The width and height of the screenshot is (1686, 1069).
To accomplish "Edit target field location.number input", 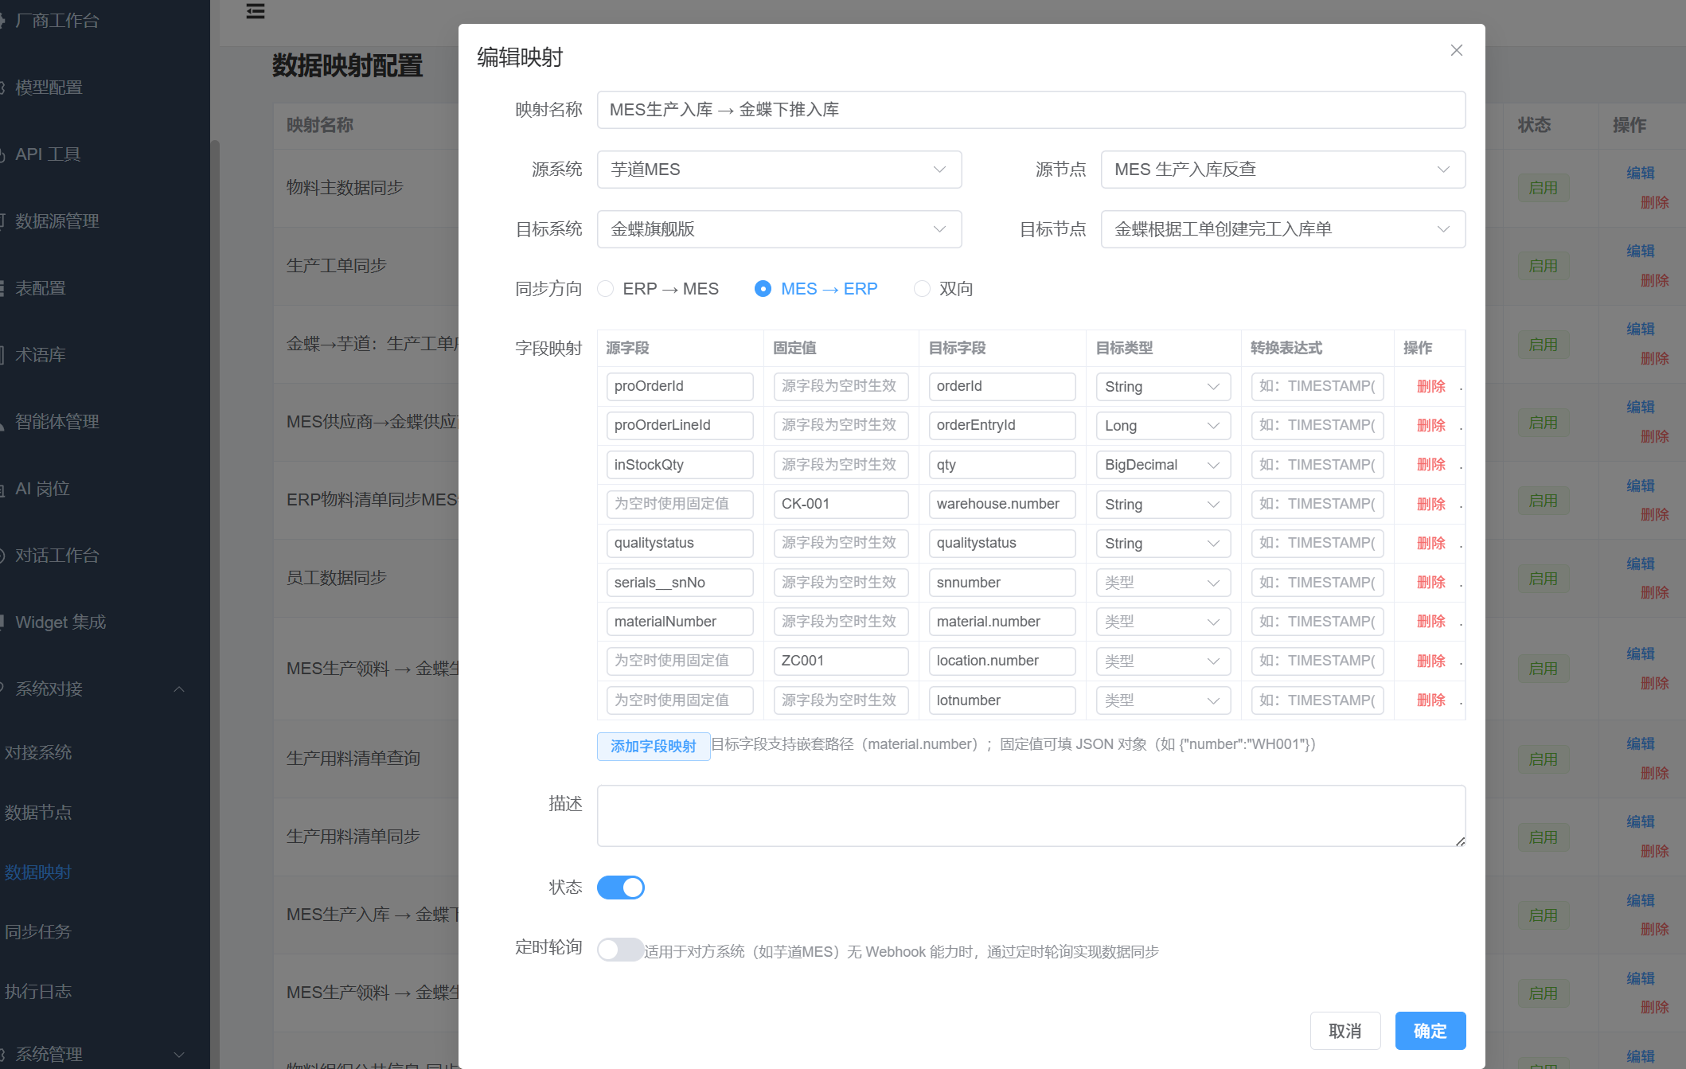I will pyautogui.click(x=1002, y=661).
